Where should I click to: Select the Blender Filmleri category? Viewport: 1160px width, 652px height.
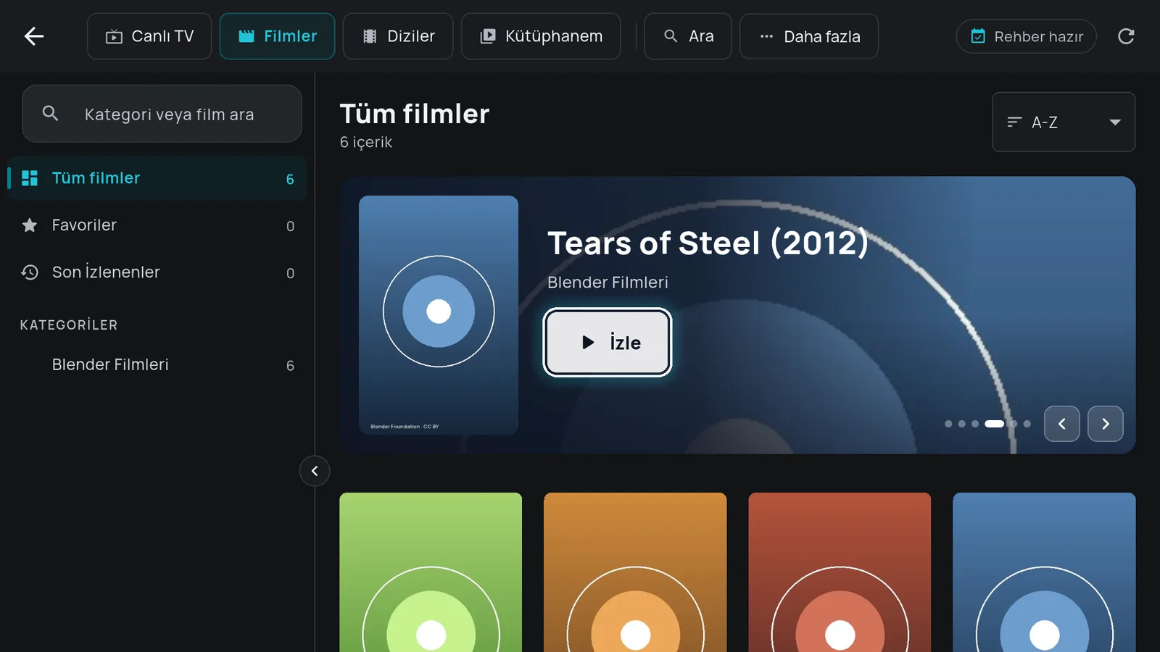tap(157, 364)
